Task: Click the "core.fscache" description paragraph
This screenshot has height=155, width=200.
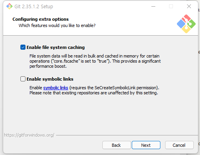Action: (x=95, y=61)
